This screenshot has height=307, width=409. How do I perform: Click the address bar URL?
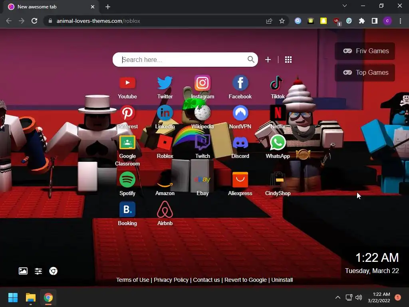coord(98,21)
